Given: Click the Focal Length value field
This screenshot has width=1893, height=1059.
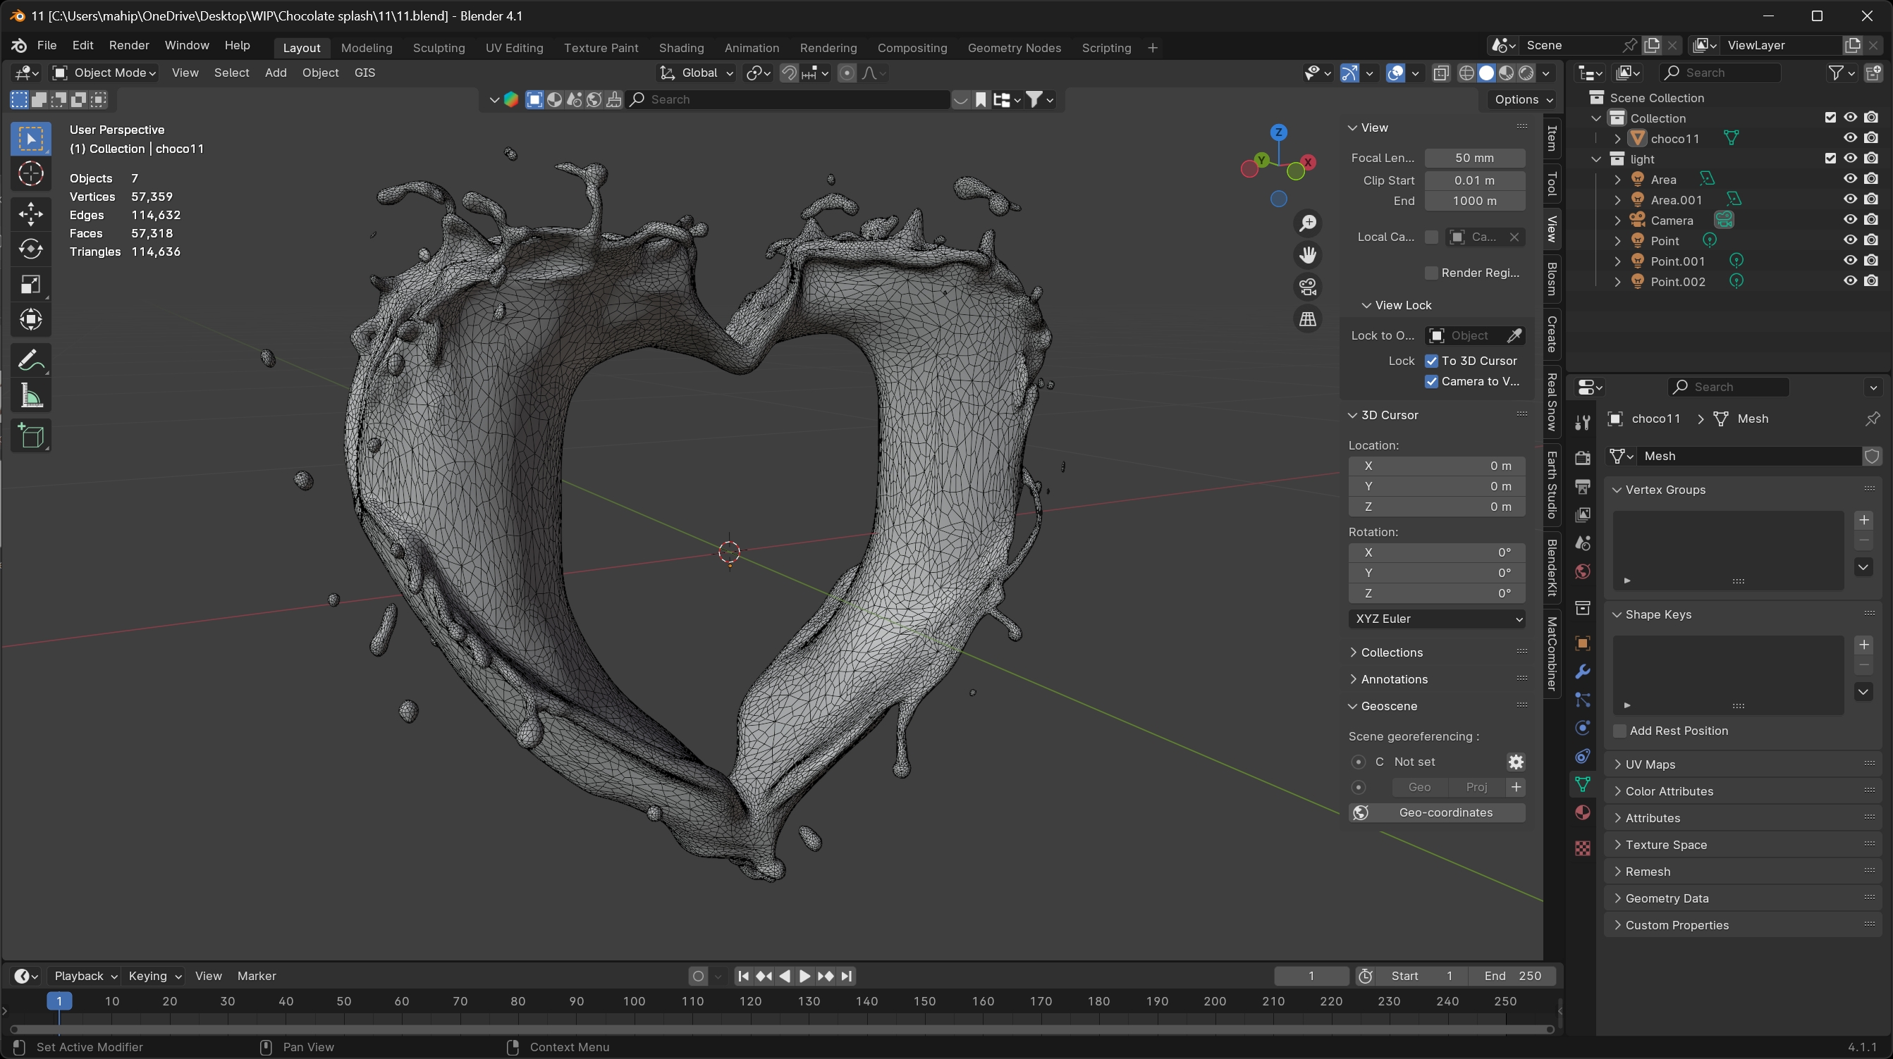Looking at the screenshot, I should click(1474, 158).
